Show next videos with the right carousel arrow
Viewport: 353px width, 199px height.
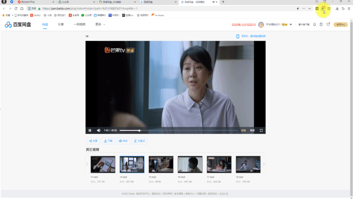(264, 165)
